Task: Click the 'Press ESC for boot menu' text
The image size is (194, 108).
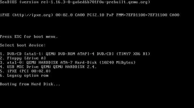Action: [x=29, y=37]
